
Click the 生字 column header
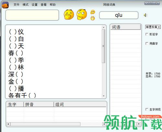15,104
